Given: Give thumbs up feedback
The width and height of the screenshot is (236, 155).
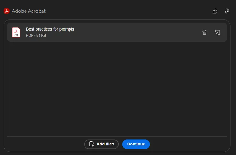Looking at the screenshot, I should pyautogui.click(x=215, y=11).
